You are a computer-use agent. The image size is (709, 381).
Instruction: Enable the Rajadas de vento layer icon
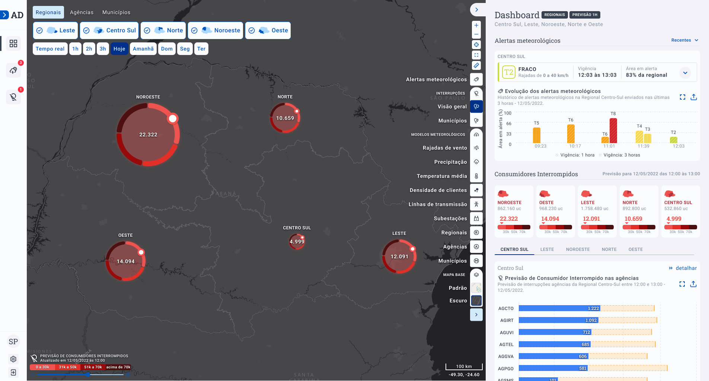click(x=476, y=148)
